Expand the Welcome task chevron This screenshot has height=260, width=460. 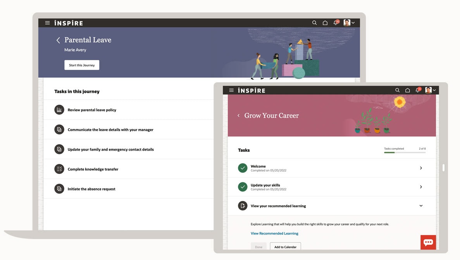click(421, 168)
